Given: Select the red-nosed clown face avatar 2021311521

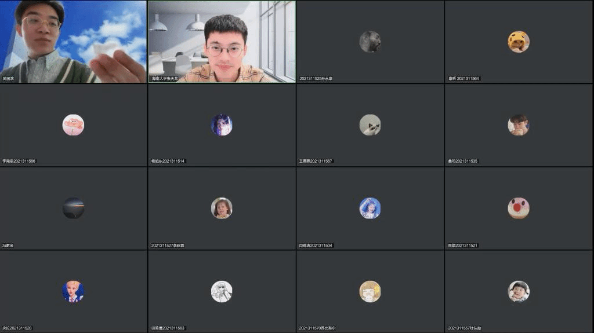Looking at the screenshot, I should [518, 208].
